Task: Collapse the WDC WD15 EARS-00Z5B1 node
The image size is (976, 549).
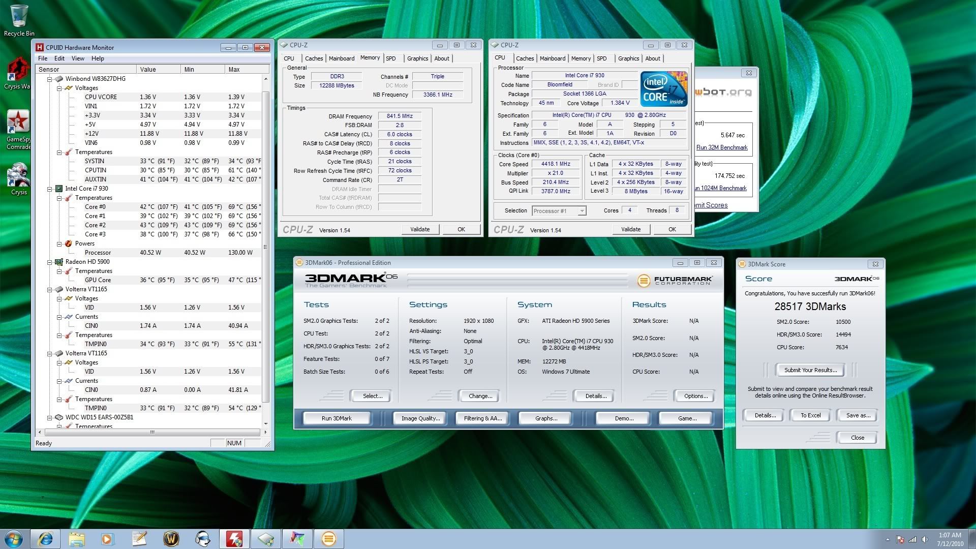Action: pyautogui.click(x=50, y=417)
